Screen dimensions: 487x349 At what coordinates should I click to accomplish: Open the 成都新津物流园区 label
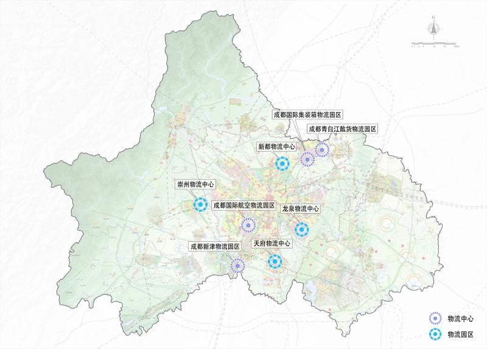[x=215, y=247]
